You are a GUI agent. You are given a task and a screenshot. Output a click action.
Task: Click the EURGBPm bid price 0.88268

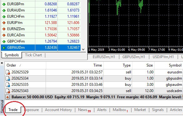pyautogui.click(x=51, y=4)
